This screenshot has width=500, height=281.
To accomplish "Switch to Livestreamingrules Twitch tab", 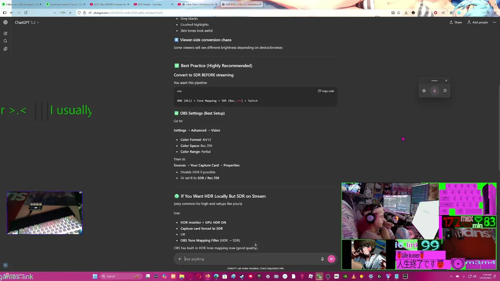I will 66,4.
